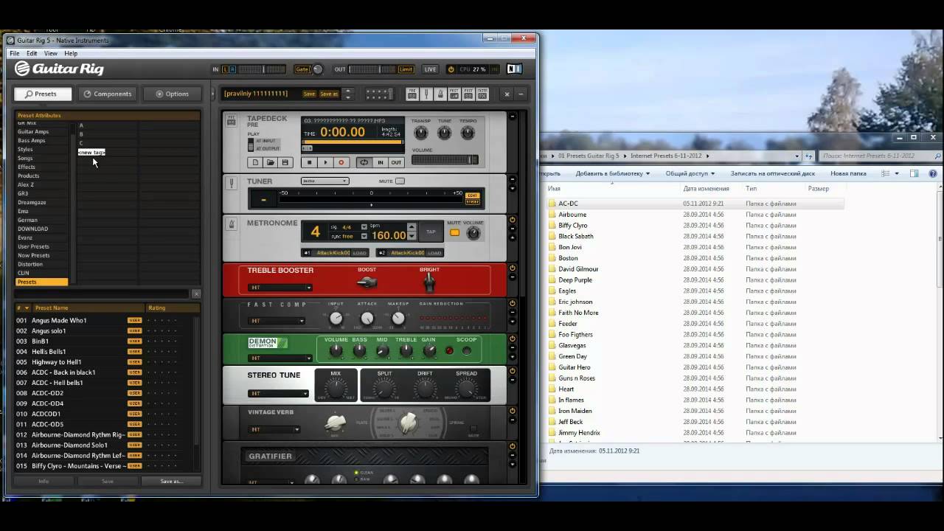Click the tuner icon on Tuner module
Image resolution: width=944 pixels, height=531 pixels.
[x=232, y=183]
